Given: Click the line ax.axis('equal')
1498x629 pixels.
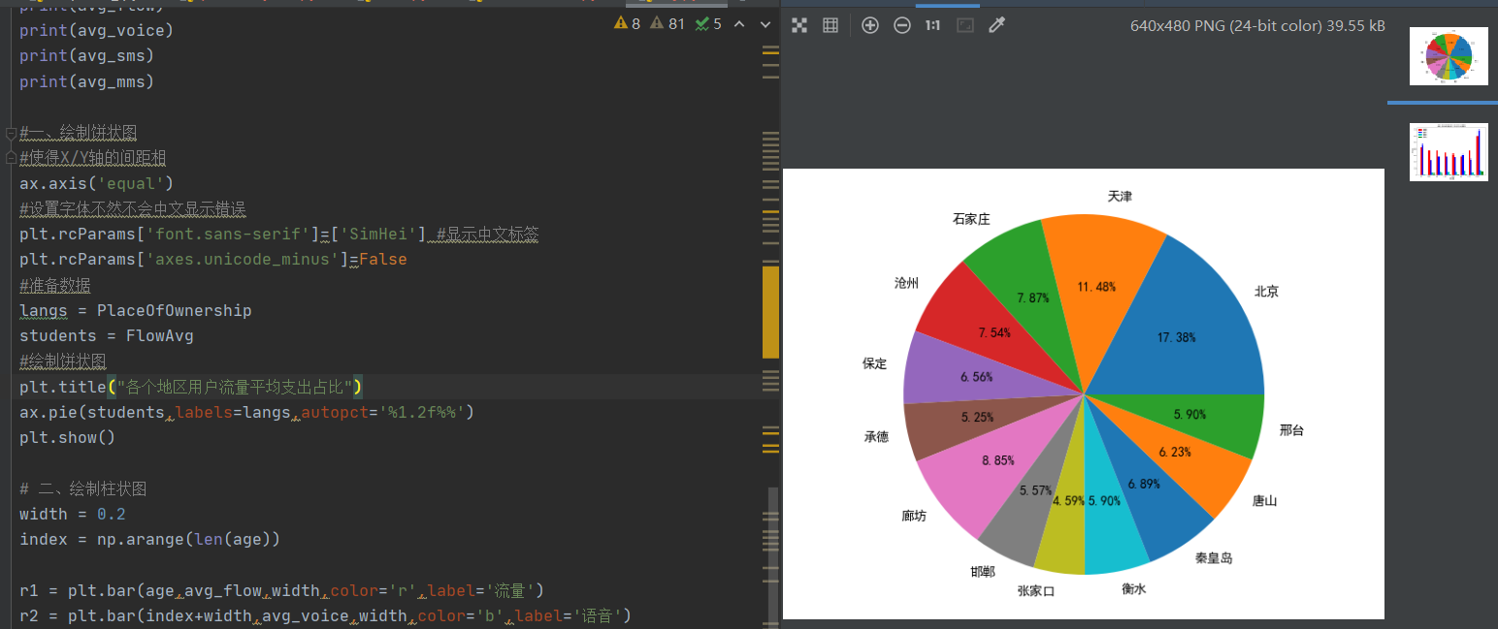Looking at the screenshot, I should click(x=96, y=183).
